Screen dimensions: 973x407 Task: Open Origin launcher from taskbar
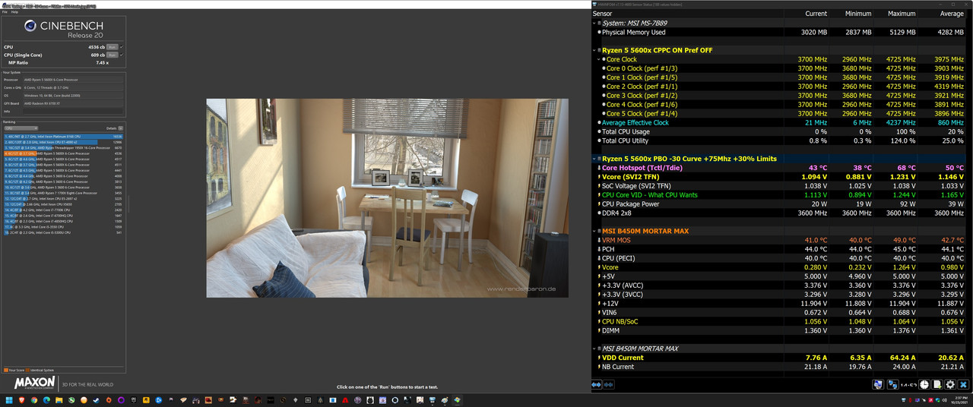(109, 399)
